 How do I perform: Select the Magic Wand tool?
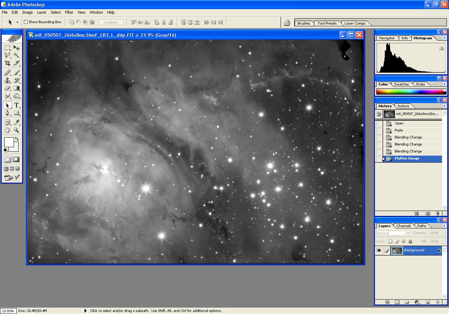16,55
